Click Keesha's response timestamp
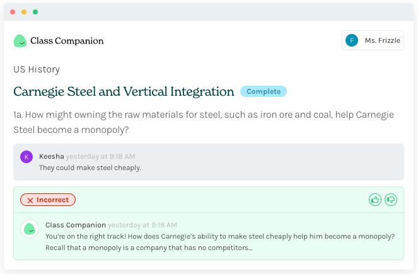Screen dimensions: 418x274 click(101, 156)
